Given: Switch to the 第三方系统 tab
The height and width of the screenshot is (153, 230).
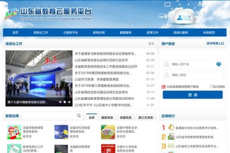Looking at the screenshot, I should 146,118.
